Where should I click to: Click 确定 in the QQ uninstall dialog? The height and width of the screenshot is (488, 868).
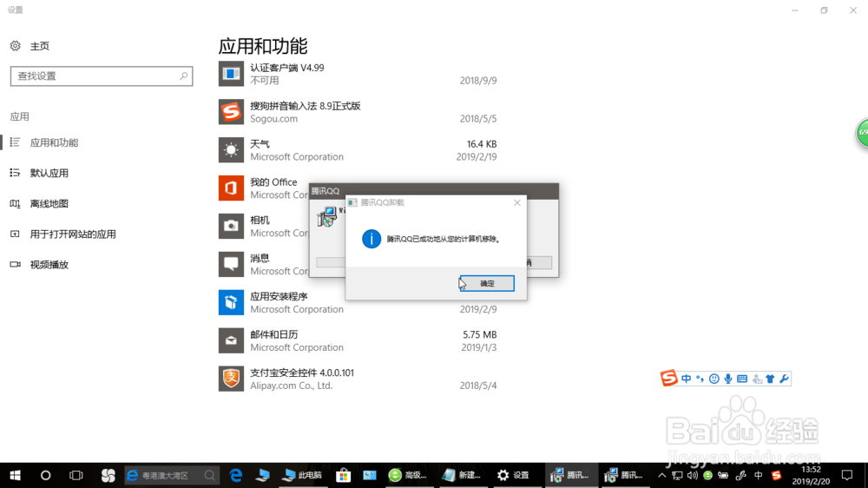click(x=487, y=284)
